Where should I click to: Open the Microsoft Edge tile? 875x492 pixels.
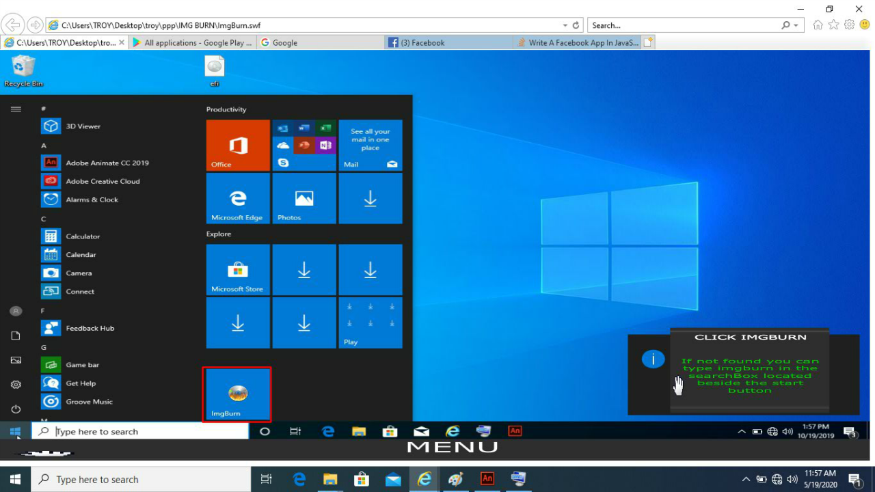point(238,198)
